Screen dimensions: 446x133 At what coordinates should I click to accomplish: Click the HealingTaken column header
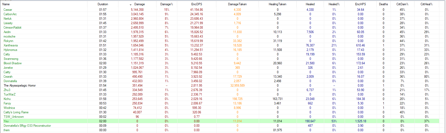coord(277,4)
